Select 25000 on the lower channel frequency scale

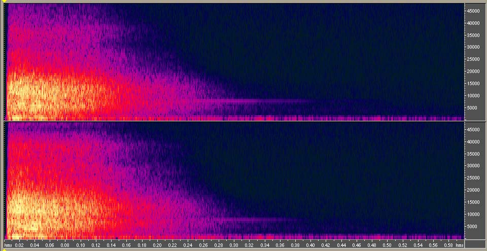coord(473,178)
